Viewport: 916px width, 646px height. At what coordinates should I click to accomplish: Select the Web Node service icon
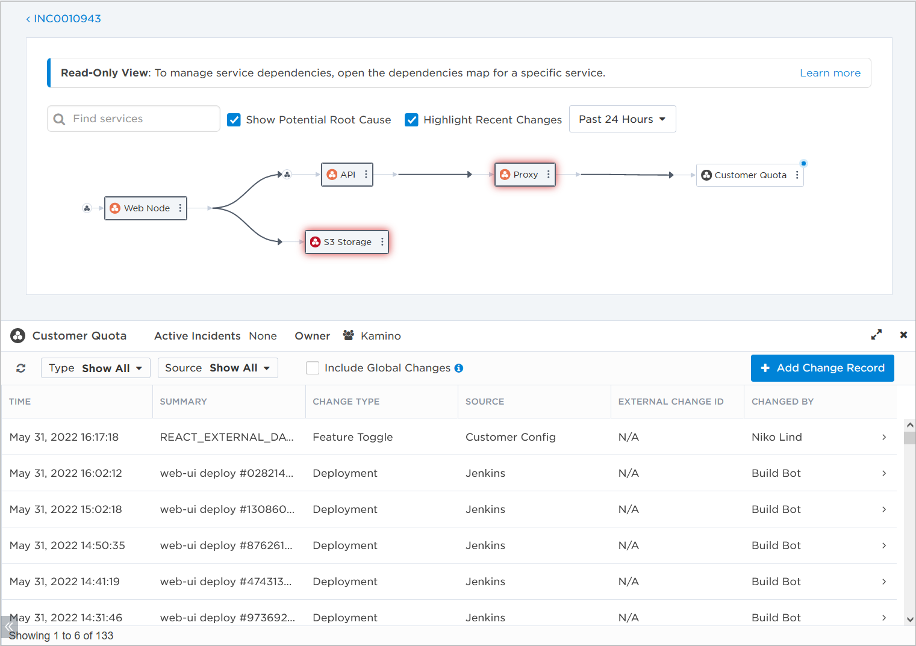[x=115, y=208]
